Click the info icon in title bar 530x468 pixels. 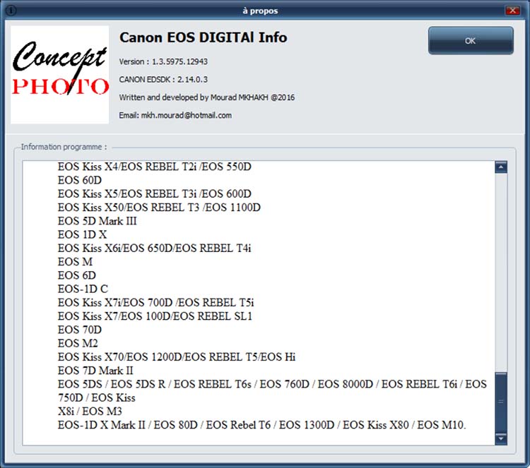point(11,11)
